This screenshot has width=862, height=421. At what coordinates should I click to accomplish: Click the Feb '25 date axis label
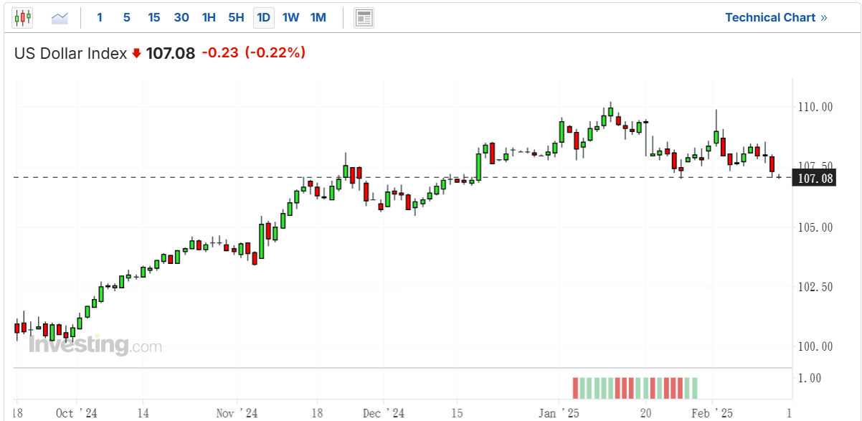(x=713, y=413)
